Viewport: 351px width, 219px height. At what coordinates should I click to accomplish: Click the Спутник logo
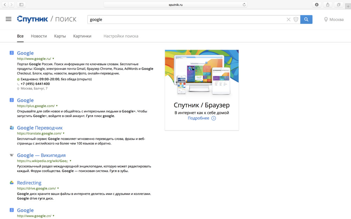(32, 19)
